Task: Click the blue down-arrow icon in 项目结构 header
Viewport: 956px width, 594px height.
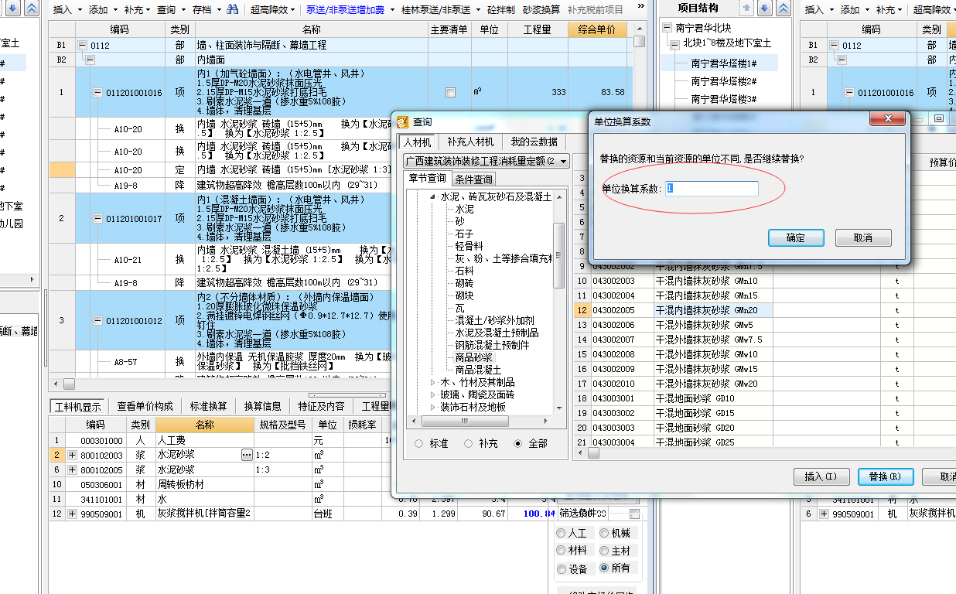Action: click(x=764, y=9)
